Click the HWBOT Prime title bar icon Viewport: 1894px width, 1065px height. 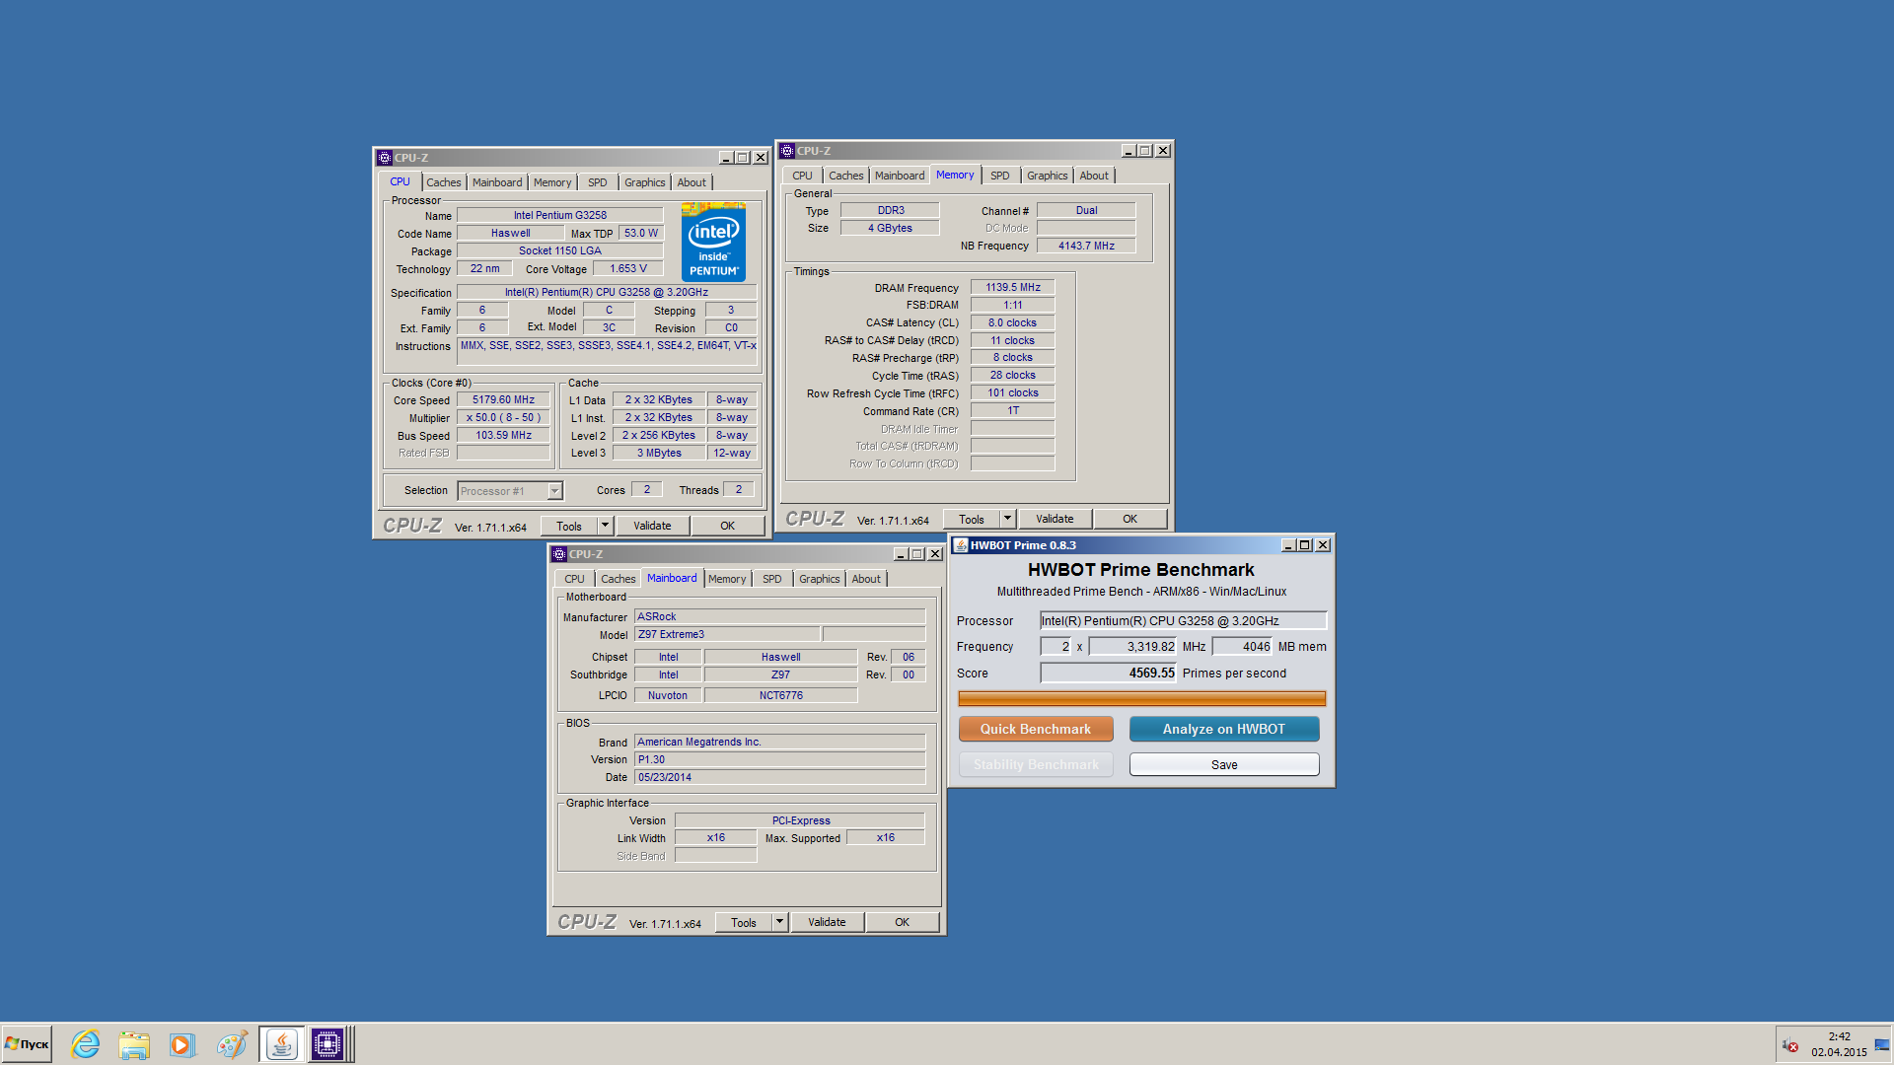961,545
